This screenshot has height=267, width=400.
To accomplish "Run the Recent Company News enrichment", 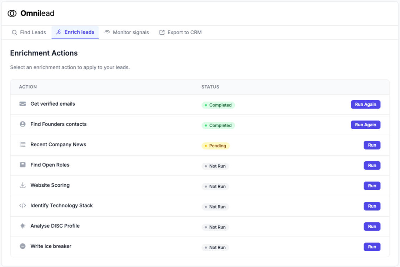I will tap(372, 145).
